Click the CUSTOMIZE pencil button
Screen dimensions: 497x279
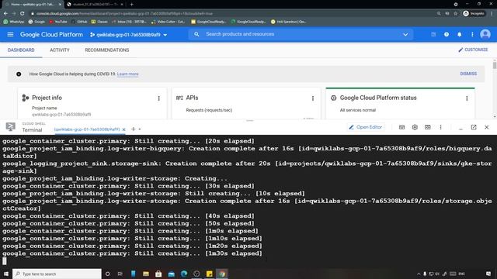[x=473, y=50]
